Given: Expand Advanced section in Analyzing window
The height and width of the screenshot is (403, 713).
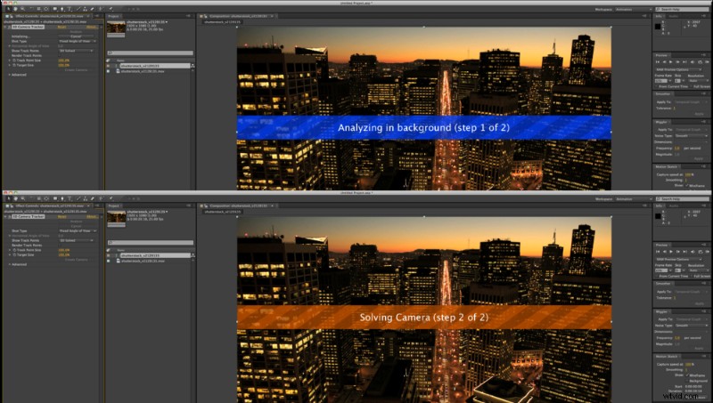Looking at the screenshot, I should click(10, 75).
